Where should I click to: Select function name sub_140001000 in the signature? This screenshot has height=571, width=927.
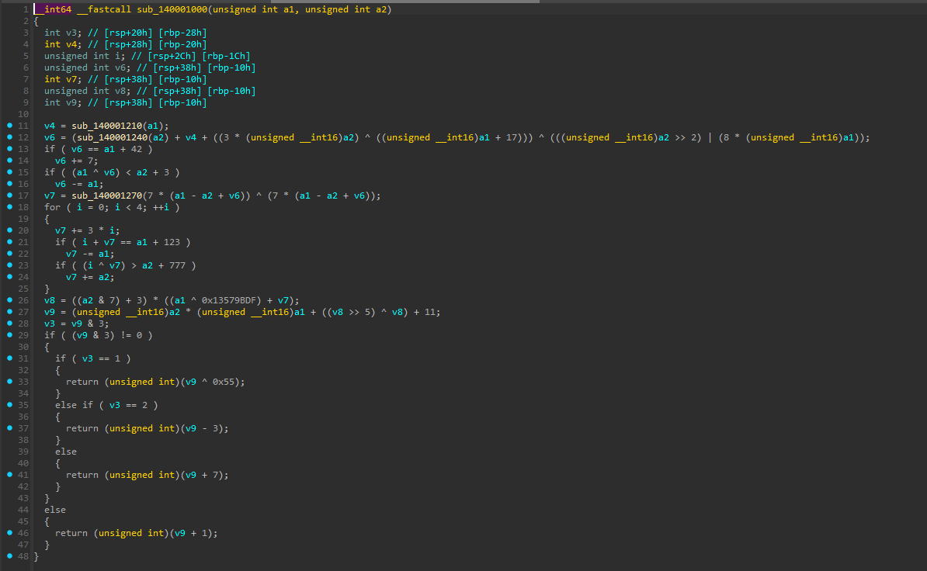coord(172,9)
